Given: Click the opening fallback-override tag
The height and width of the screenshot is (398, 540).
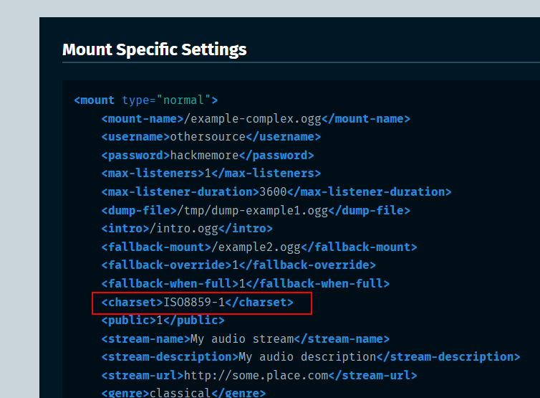Looking at the screenshot, I should pos(165,265).
